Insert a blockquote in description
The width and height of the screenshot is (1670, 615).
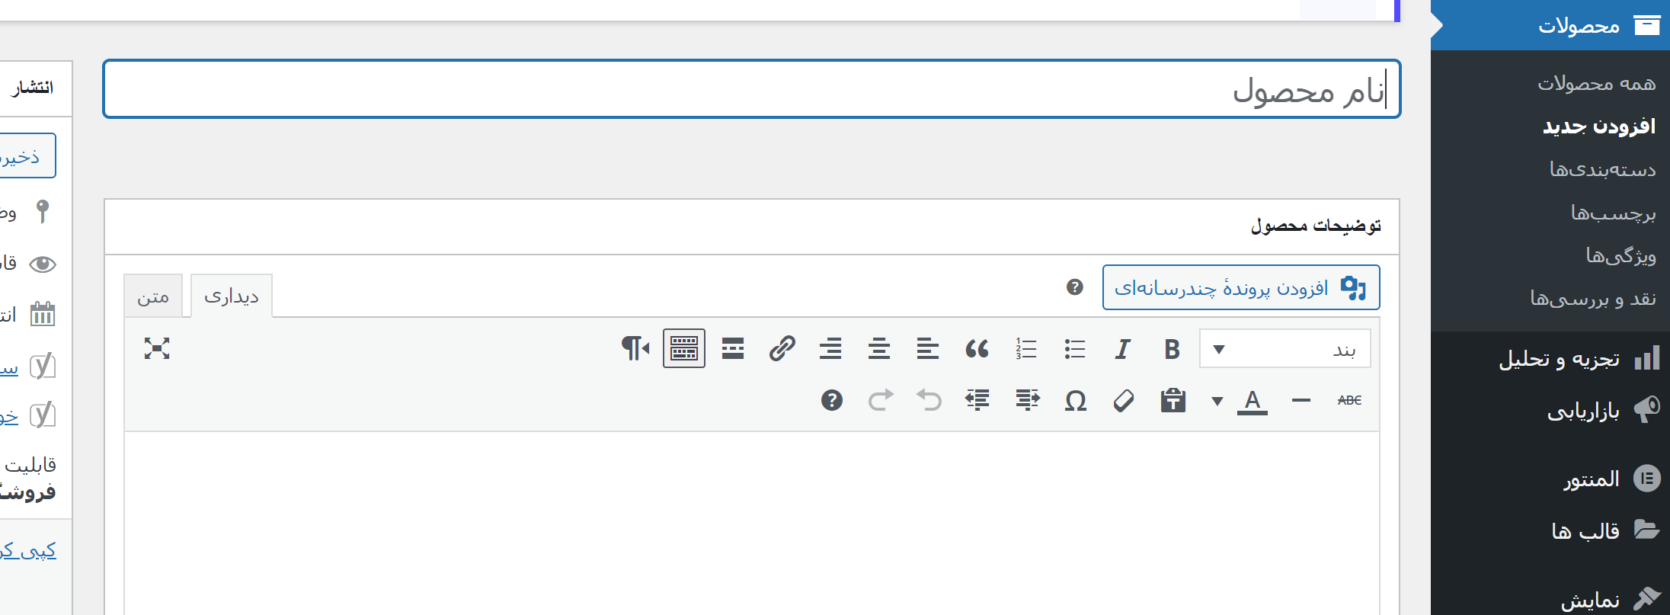coord(977,349)
